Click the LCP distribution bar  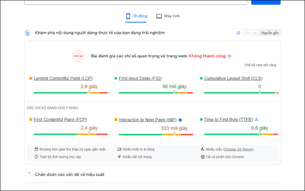(71, 93)
